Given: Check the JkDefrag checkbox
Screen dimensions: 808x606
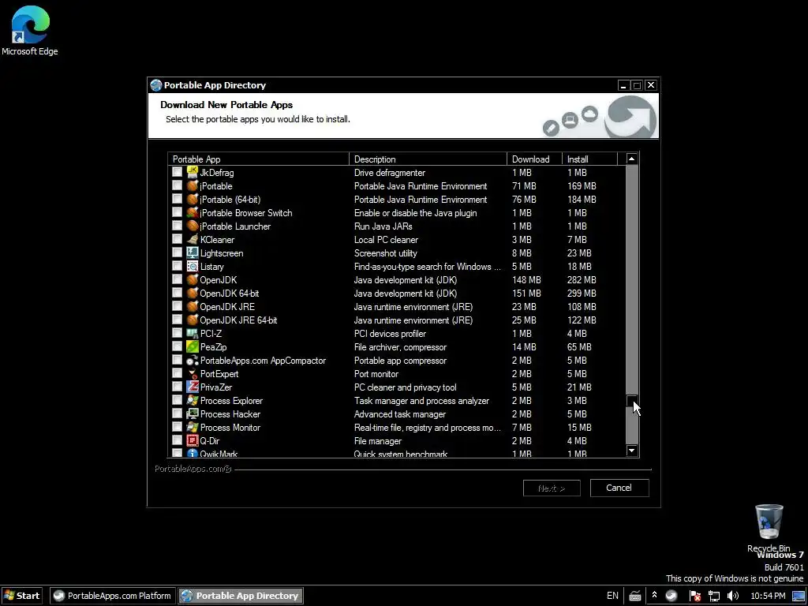Looking at the screenshot, I should (177, 171).
